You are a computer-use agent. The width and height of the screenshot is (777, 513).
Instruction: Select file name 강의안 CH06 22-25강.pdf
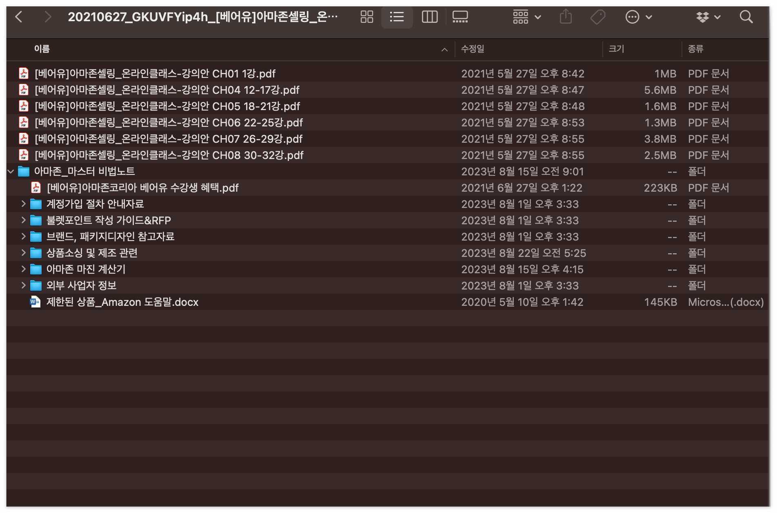point(169,122)
